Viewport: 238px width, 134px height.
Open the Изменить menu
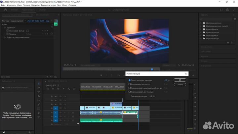(11, 5)
